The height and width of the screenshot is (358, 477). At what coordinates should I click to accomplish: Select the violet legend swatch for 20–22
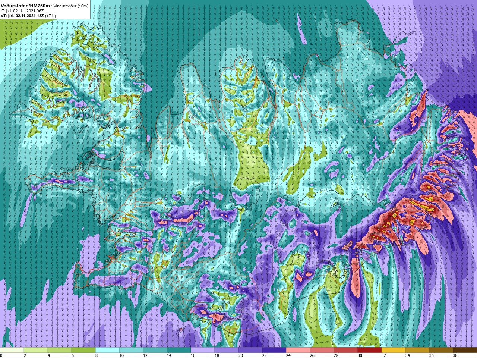[x=250, y=350]
